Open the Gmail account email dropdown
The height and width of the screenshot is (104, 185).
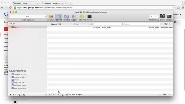(177, 14)
